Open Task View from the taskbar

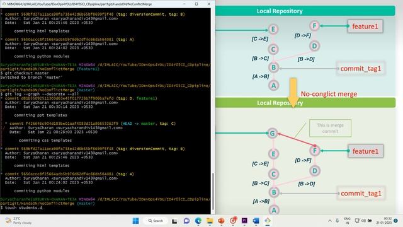tap(174, 221)
